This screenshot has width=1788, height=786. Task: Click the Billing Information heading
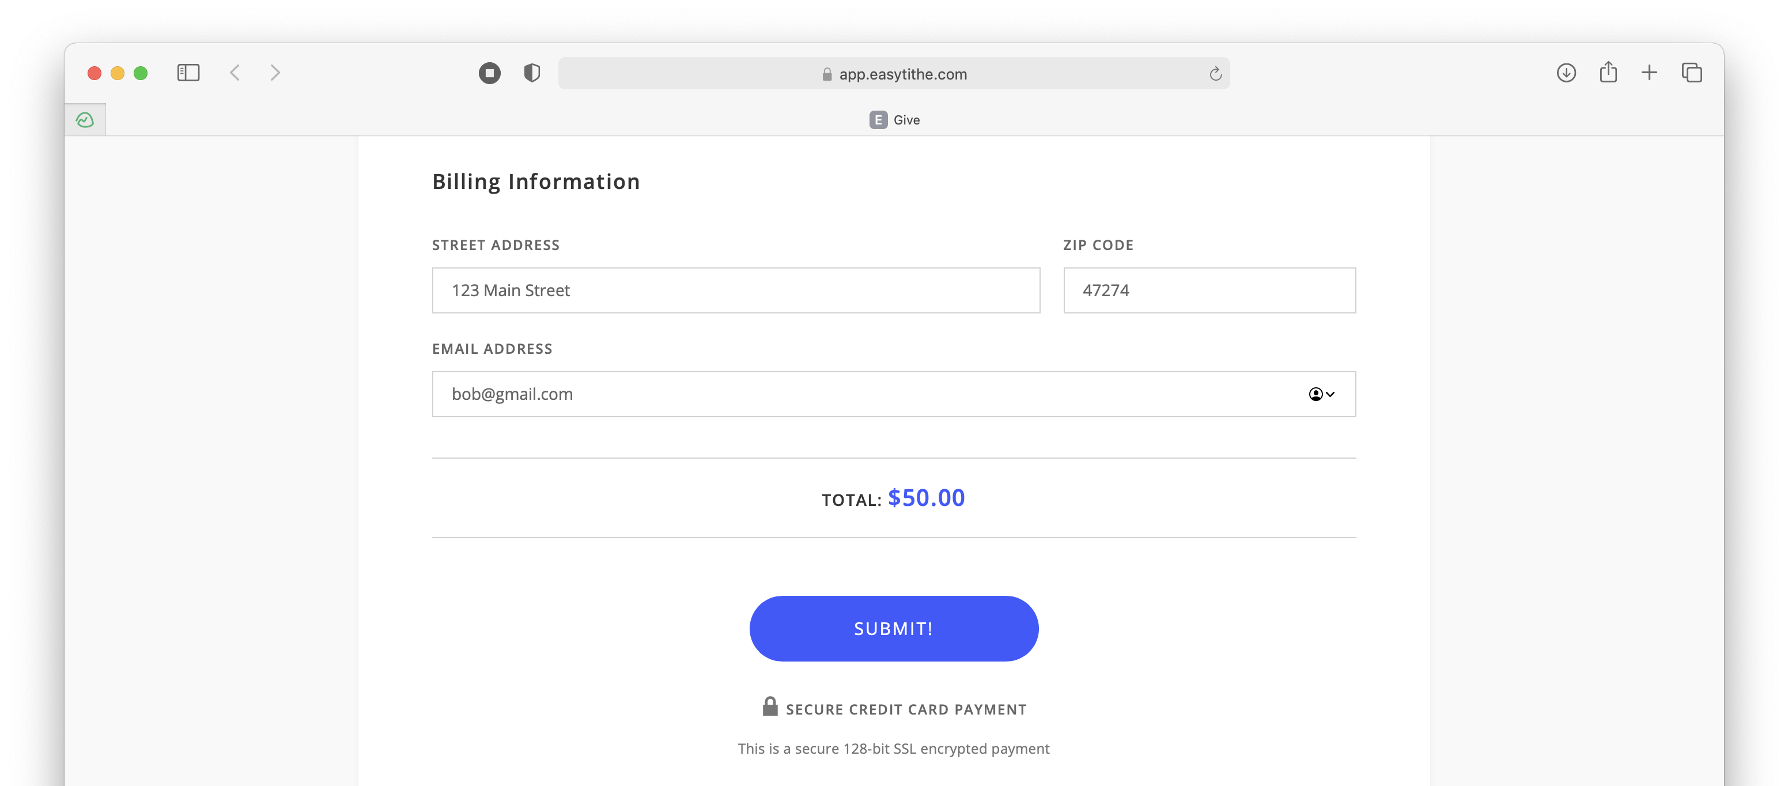click(536, 182)
